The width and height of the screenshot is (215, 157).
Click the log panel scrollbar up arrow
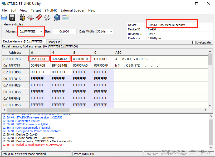point(211,116)
